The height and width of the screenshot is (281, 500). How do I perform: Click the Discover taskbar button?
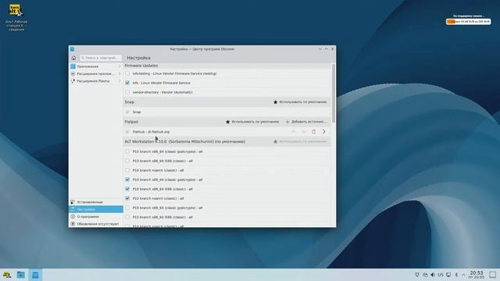pos(35,275)
